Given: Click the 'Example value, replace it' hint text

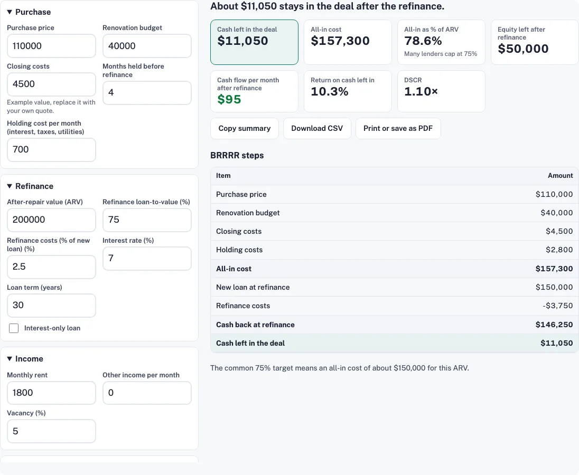Looking at the screenshot, I should click(x=51, y=107).
